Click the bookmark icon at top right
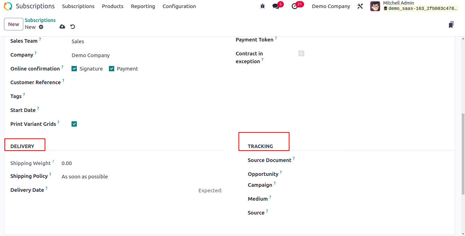This screenshot has width=465, height=236. (451, 25)
